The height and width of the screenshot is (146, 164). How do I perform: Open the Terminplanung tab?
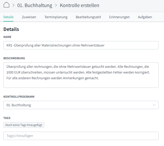coord(56,17)
